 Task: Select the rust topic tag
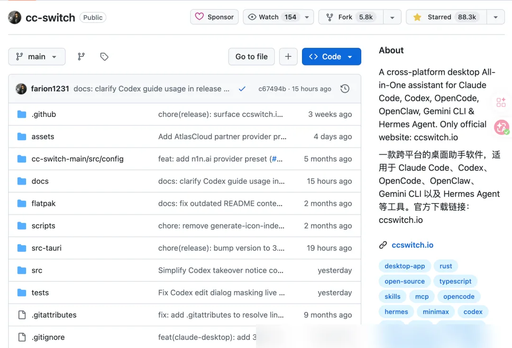[x=446, y=266]
